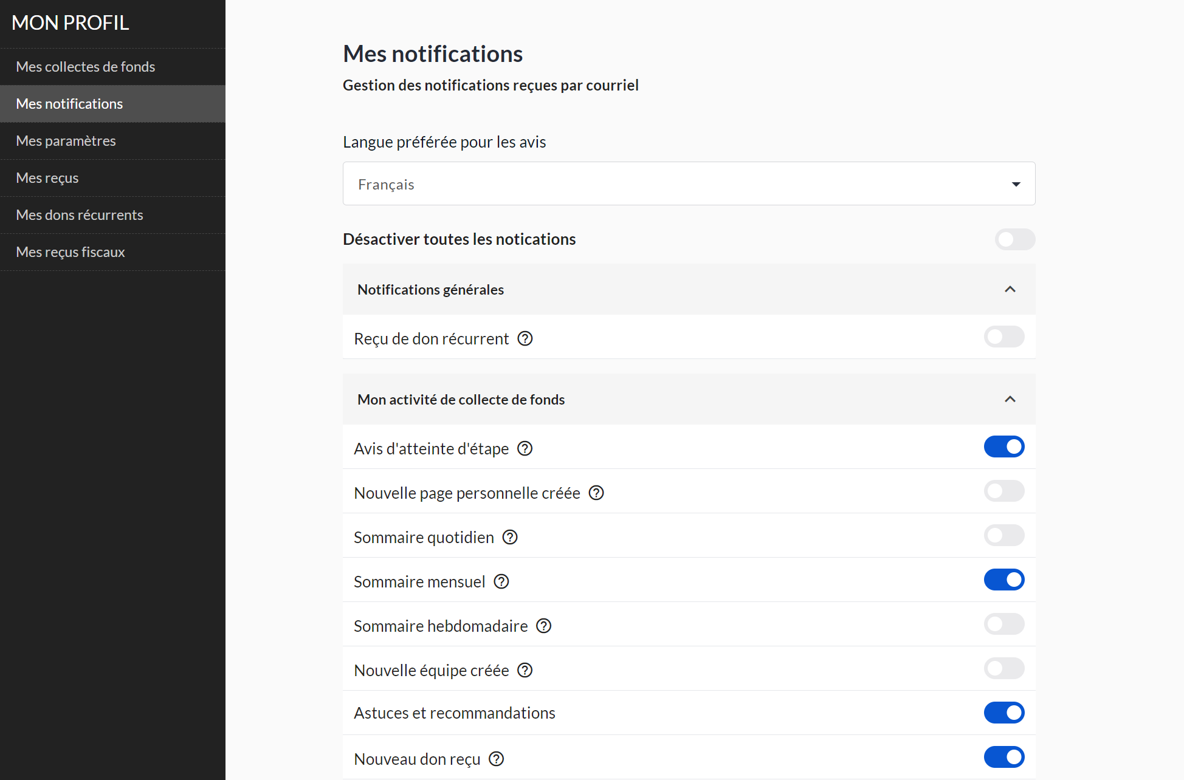Open the Langue préférée dropdown
1184x780 pixels.
pyautogui.click(x=689, y=183)
